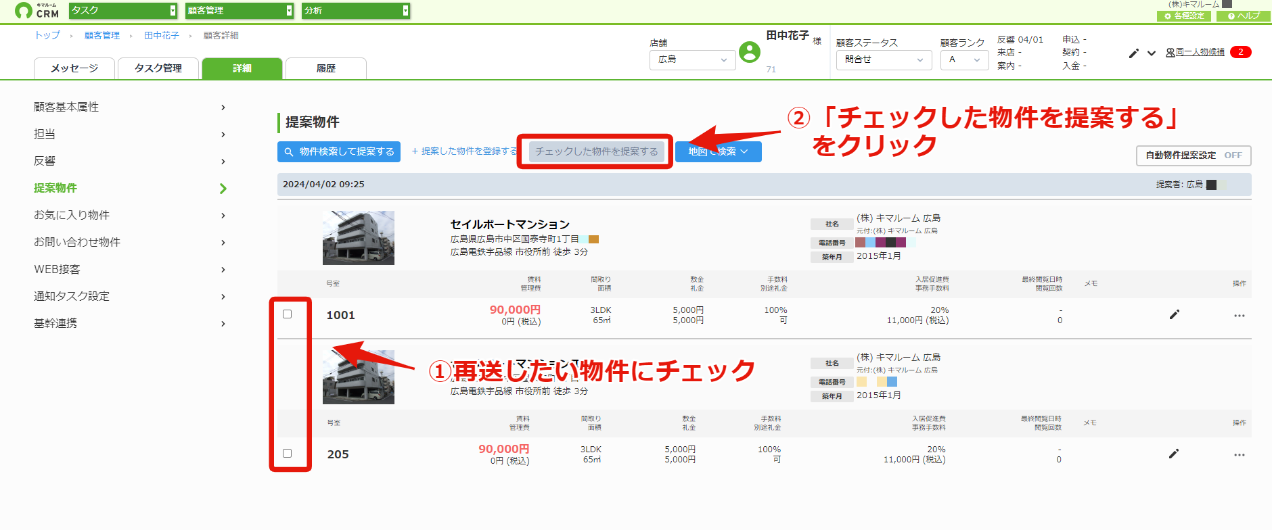
Task: Click the 同一人物候補 count badge
Action: pos(1241,52)
